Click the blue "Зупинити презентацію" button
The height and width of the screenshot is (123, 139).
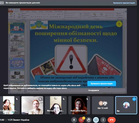pos(102,84)
